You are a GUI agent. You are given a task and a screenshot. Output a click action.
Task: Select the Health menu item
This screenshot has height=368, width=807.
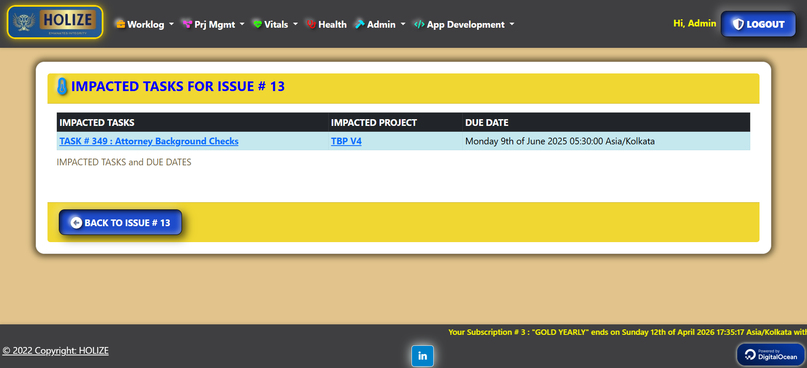(332, 24)
